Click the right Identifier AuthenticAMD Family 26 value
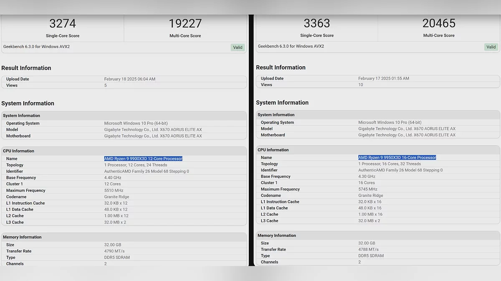 pos(400,170)
